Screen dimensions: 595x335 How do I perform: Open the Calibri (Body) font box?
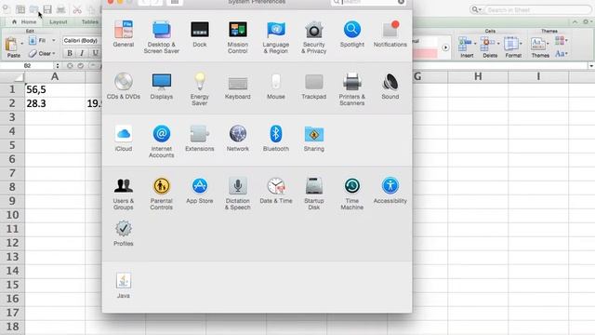81,40
